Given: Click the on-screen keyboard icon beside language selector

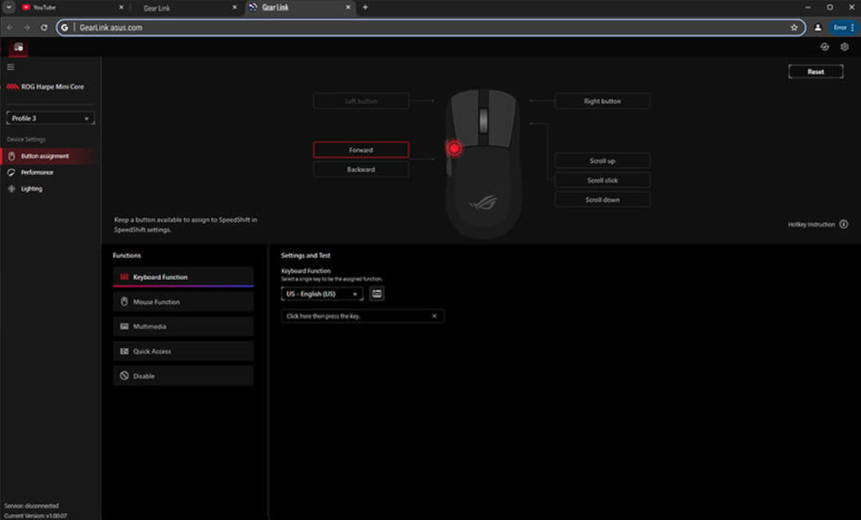Looking at the screenshot, I should tap(376, 293).
